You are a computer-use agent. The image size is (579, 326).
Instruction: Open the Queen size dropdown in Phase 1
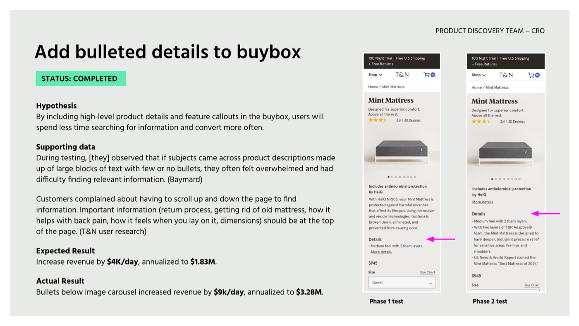coord(402,283)
